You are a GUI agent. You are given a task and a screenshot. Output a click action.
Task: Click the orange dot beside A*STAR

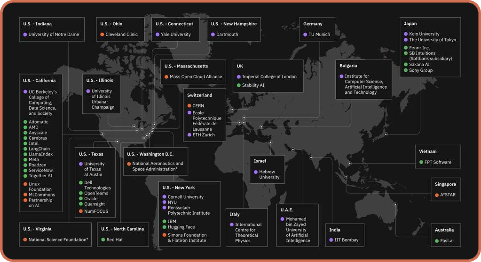click(x=437, y=195)
